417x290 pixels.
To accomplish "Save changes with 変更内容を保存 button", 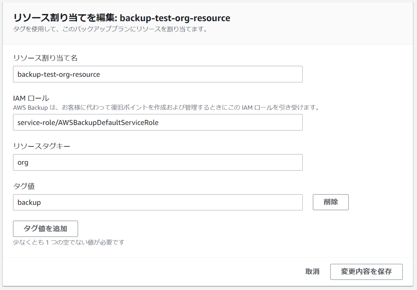I will [x=366, y=272].
